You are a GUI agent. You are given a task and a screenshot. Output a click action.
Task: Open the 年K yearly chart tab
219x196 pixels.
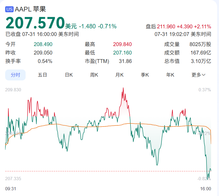pos(170,75)
